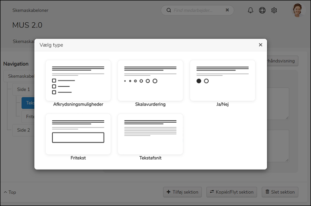Expand Side 1 in navigation tree
This screenshot has width=311, height=206.
[23, 89]
